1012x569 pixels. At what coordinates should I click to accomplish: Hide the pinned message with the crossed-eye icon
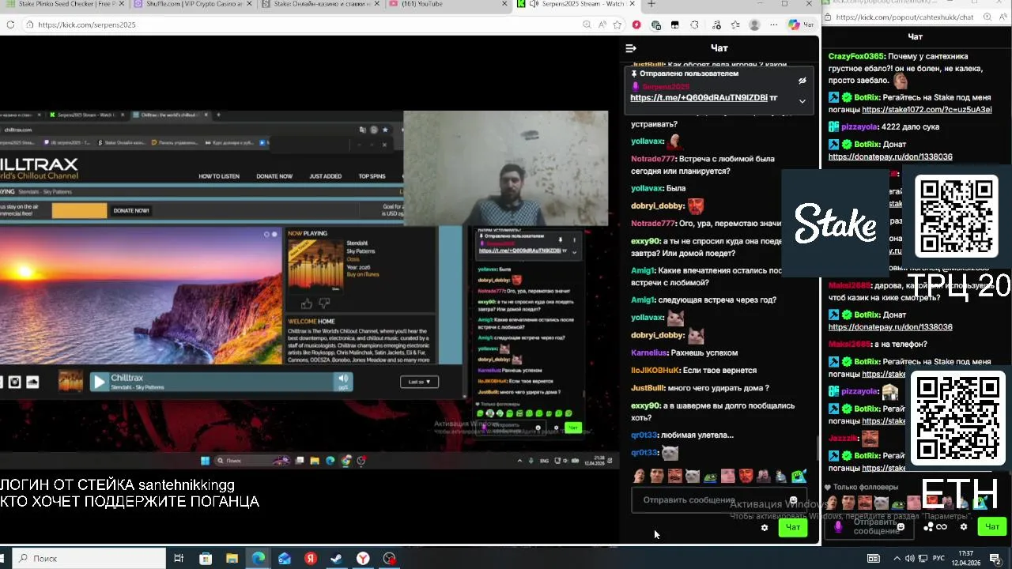[802, 81]
